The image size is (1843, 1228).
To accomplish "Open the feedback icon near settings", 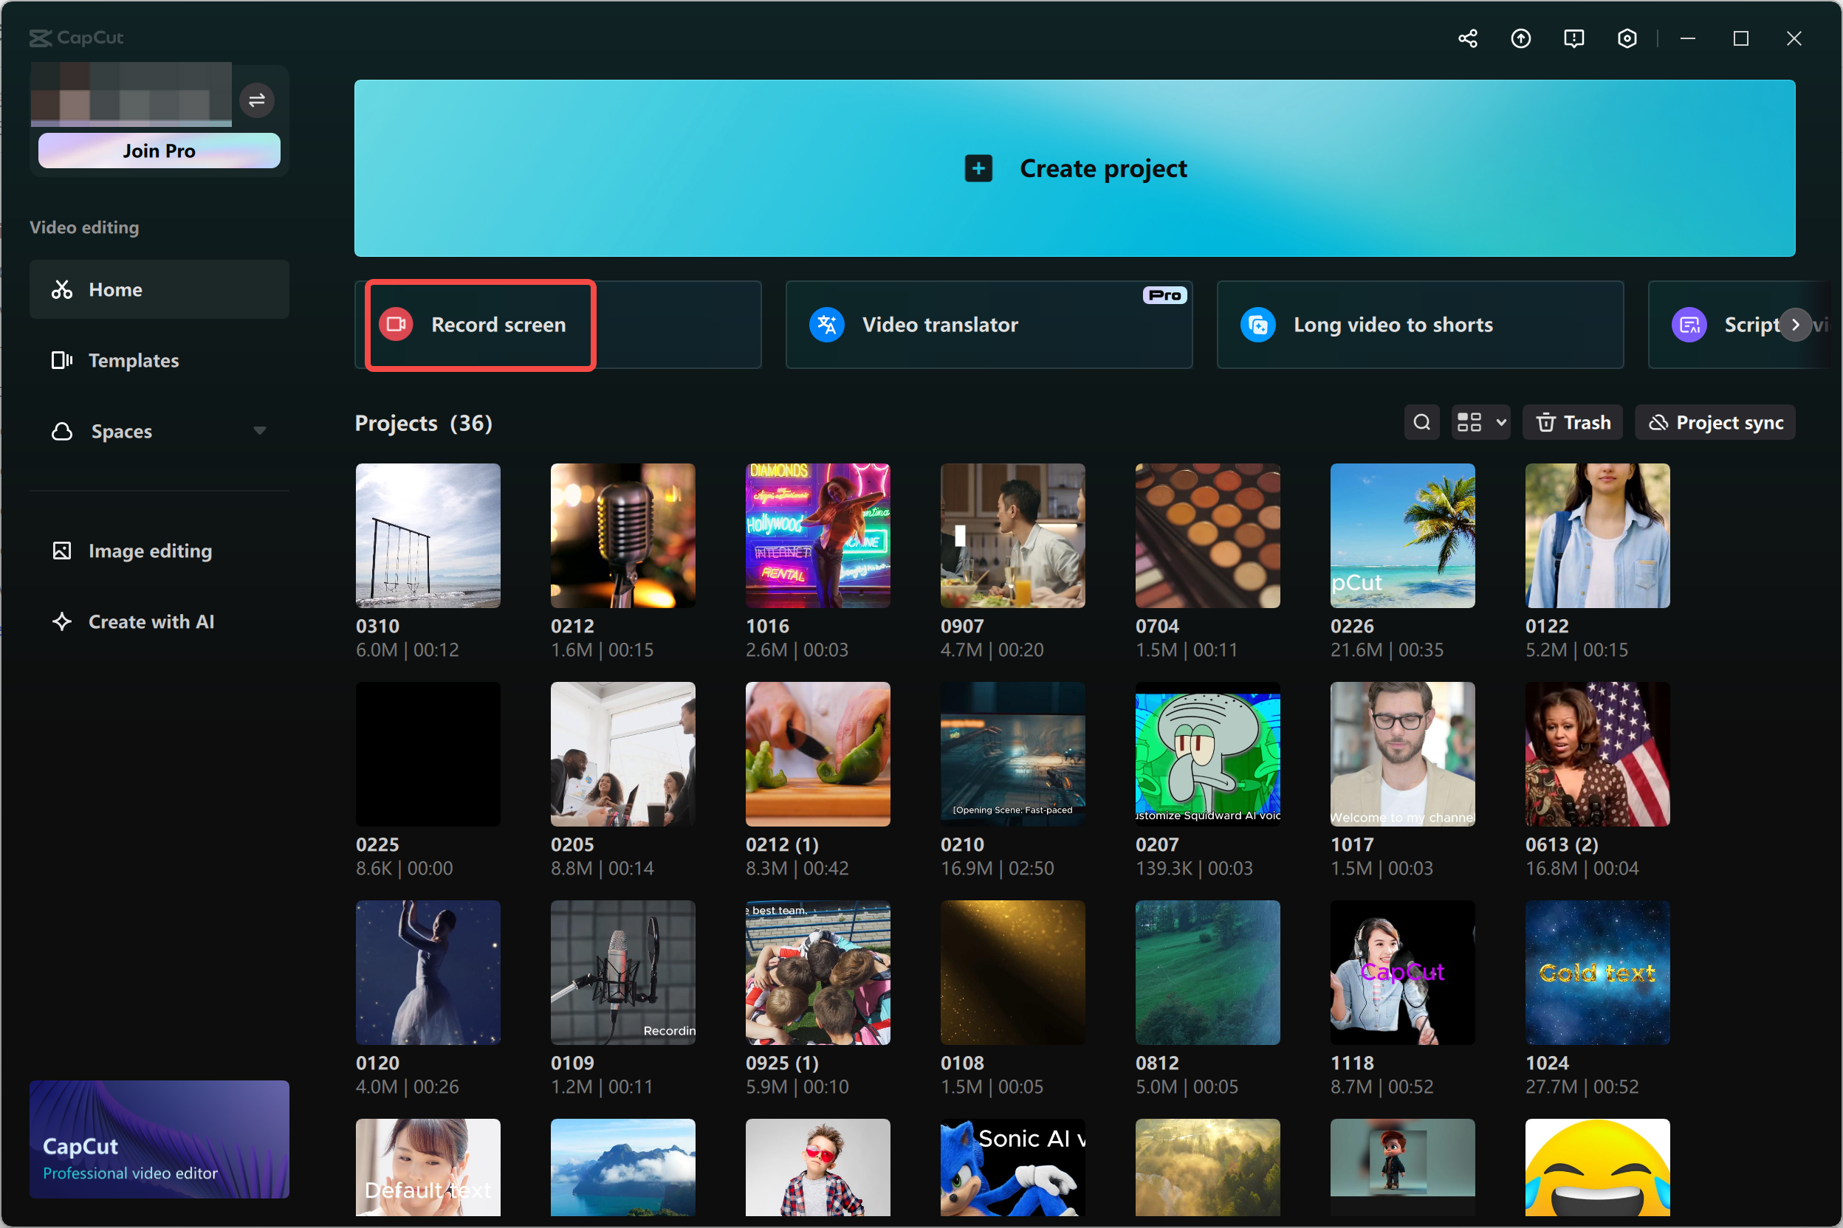I will (x=1573, y=38).
